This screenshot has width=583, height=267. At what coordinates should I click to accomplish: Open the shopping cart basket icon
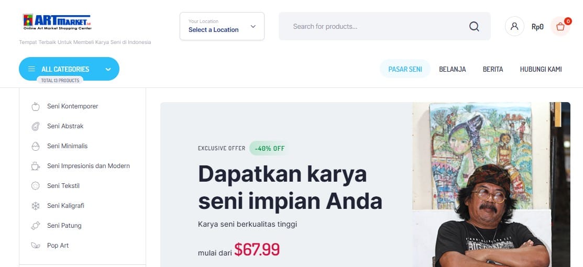(x=560, y=26)
